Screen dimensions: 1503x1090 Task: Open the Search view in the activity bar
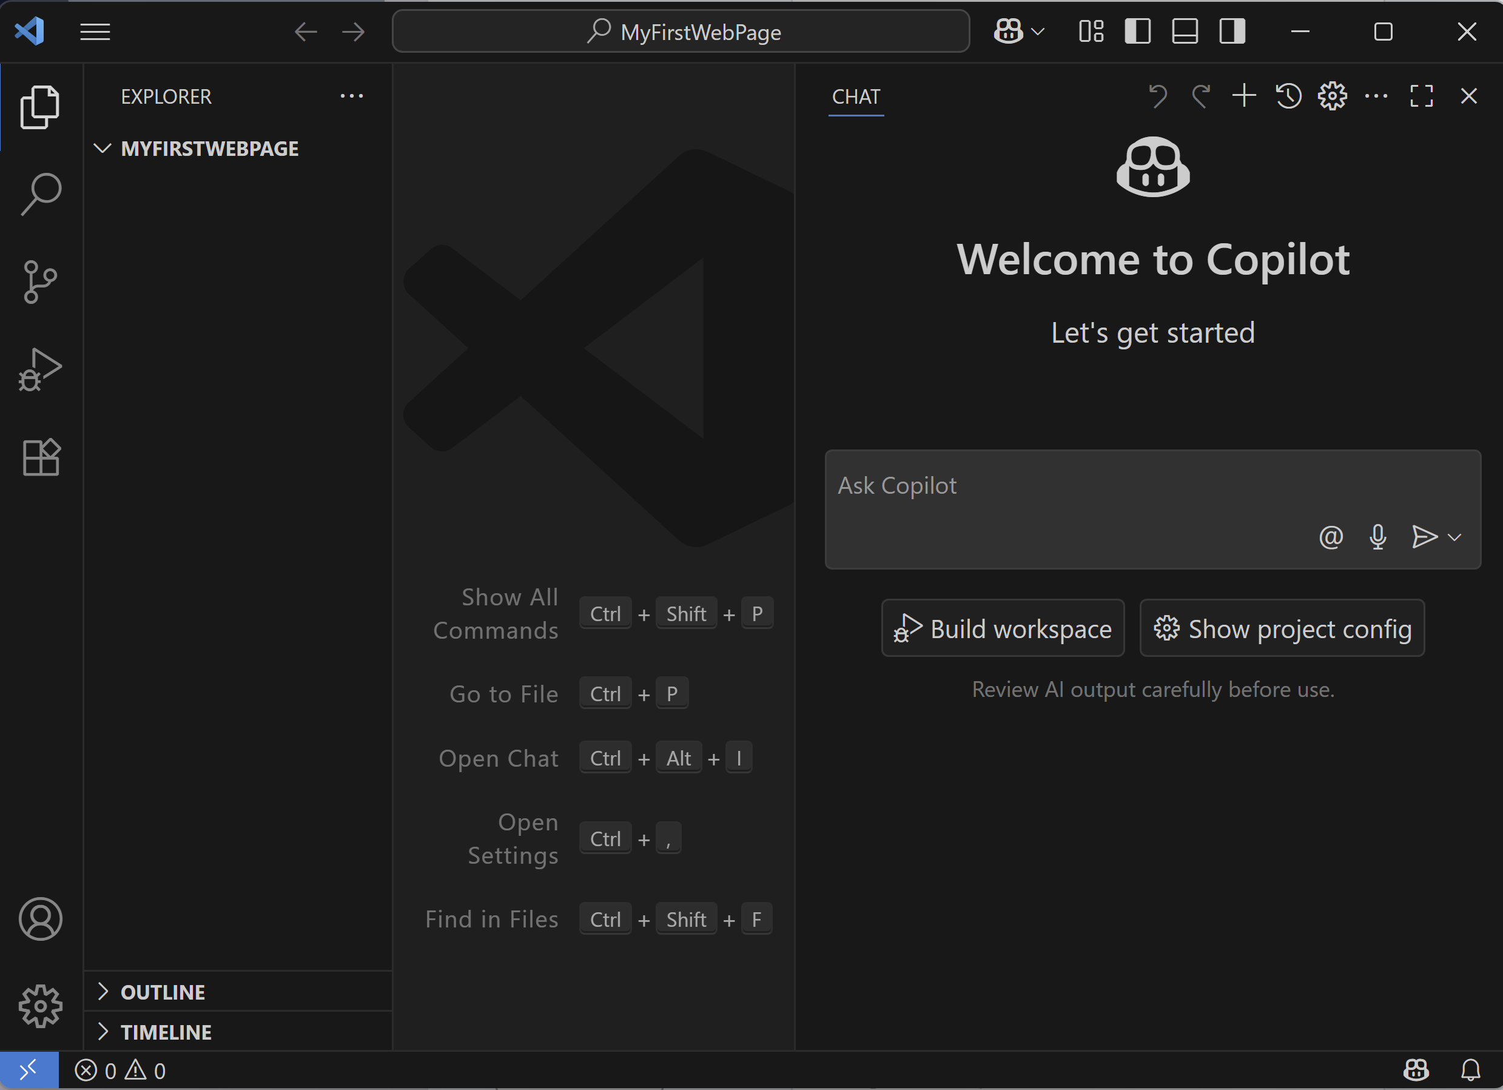(41, 193)
